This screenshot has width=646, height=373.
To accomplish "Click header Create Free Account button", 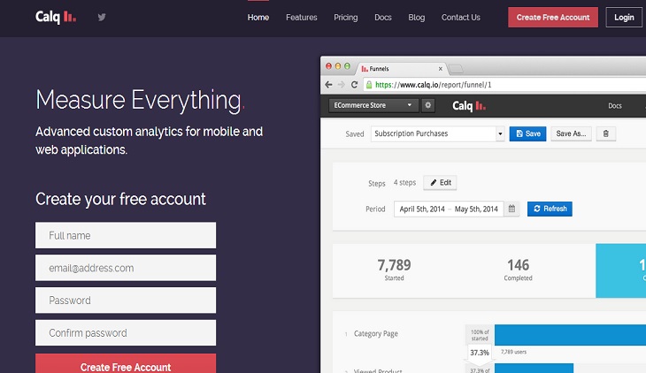I will point(553,18).
